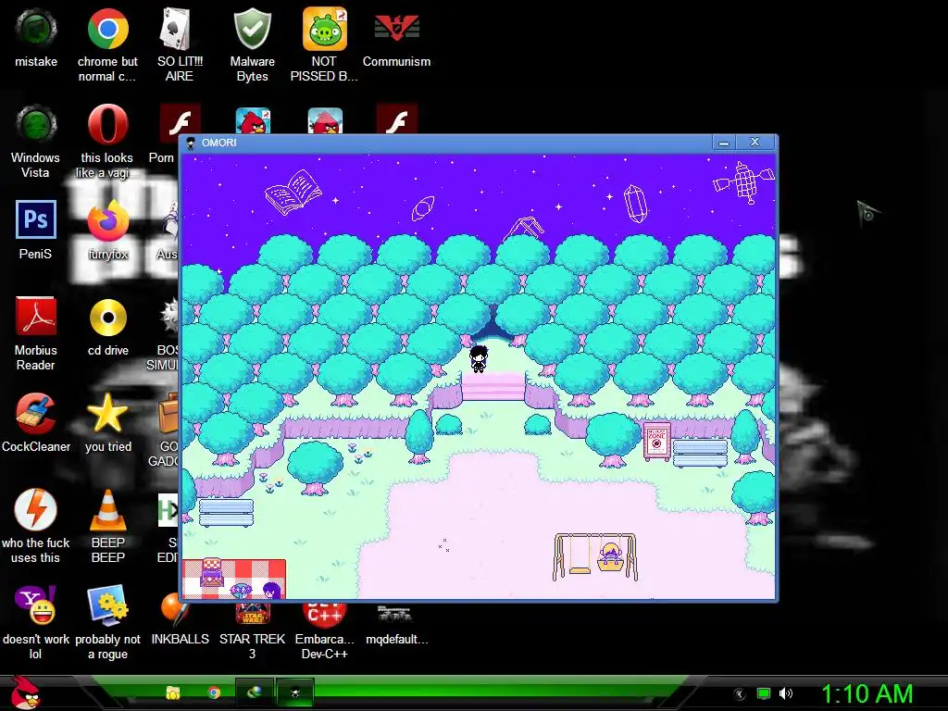This screenshot has height=711, width=948.
Task: Click the open book constellation in sky
Action: 293,193
